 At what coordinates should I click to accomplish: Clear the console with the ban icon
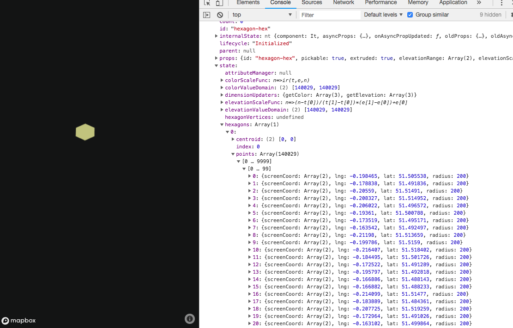[220, 15]
